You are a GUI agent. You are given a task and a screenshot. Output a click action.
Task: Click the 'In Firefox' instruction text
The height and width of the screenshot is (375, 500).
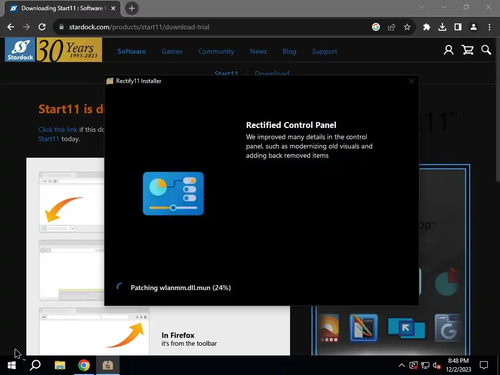coord(178,335)
